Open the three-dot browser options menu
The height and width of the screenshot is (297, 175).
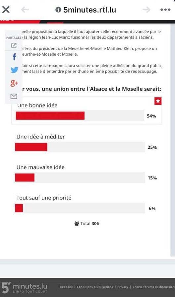pyautogui.click(x=165, y=10)
